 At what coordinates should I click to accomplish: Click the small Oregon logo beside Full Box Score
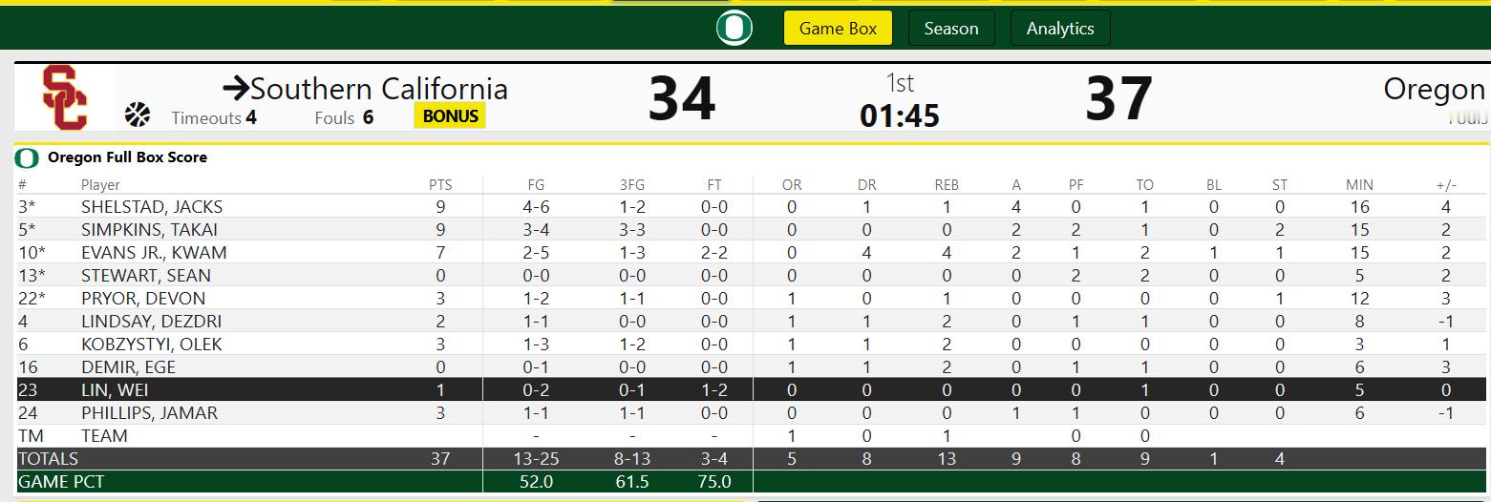27,157
